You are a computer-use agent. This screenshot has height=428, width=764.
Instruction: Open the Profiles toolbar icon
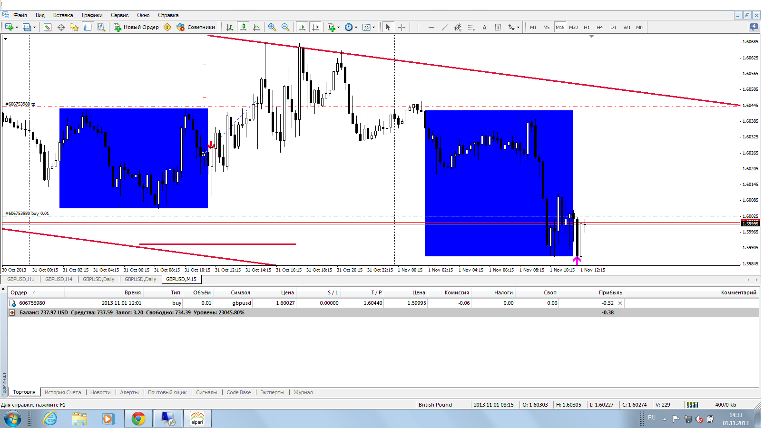[x=27, y=27]
